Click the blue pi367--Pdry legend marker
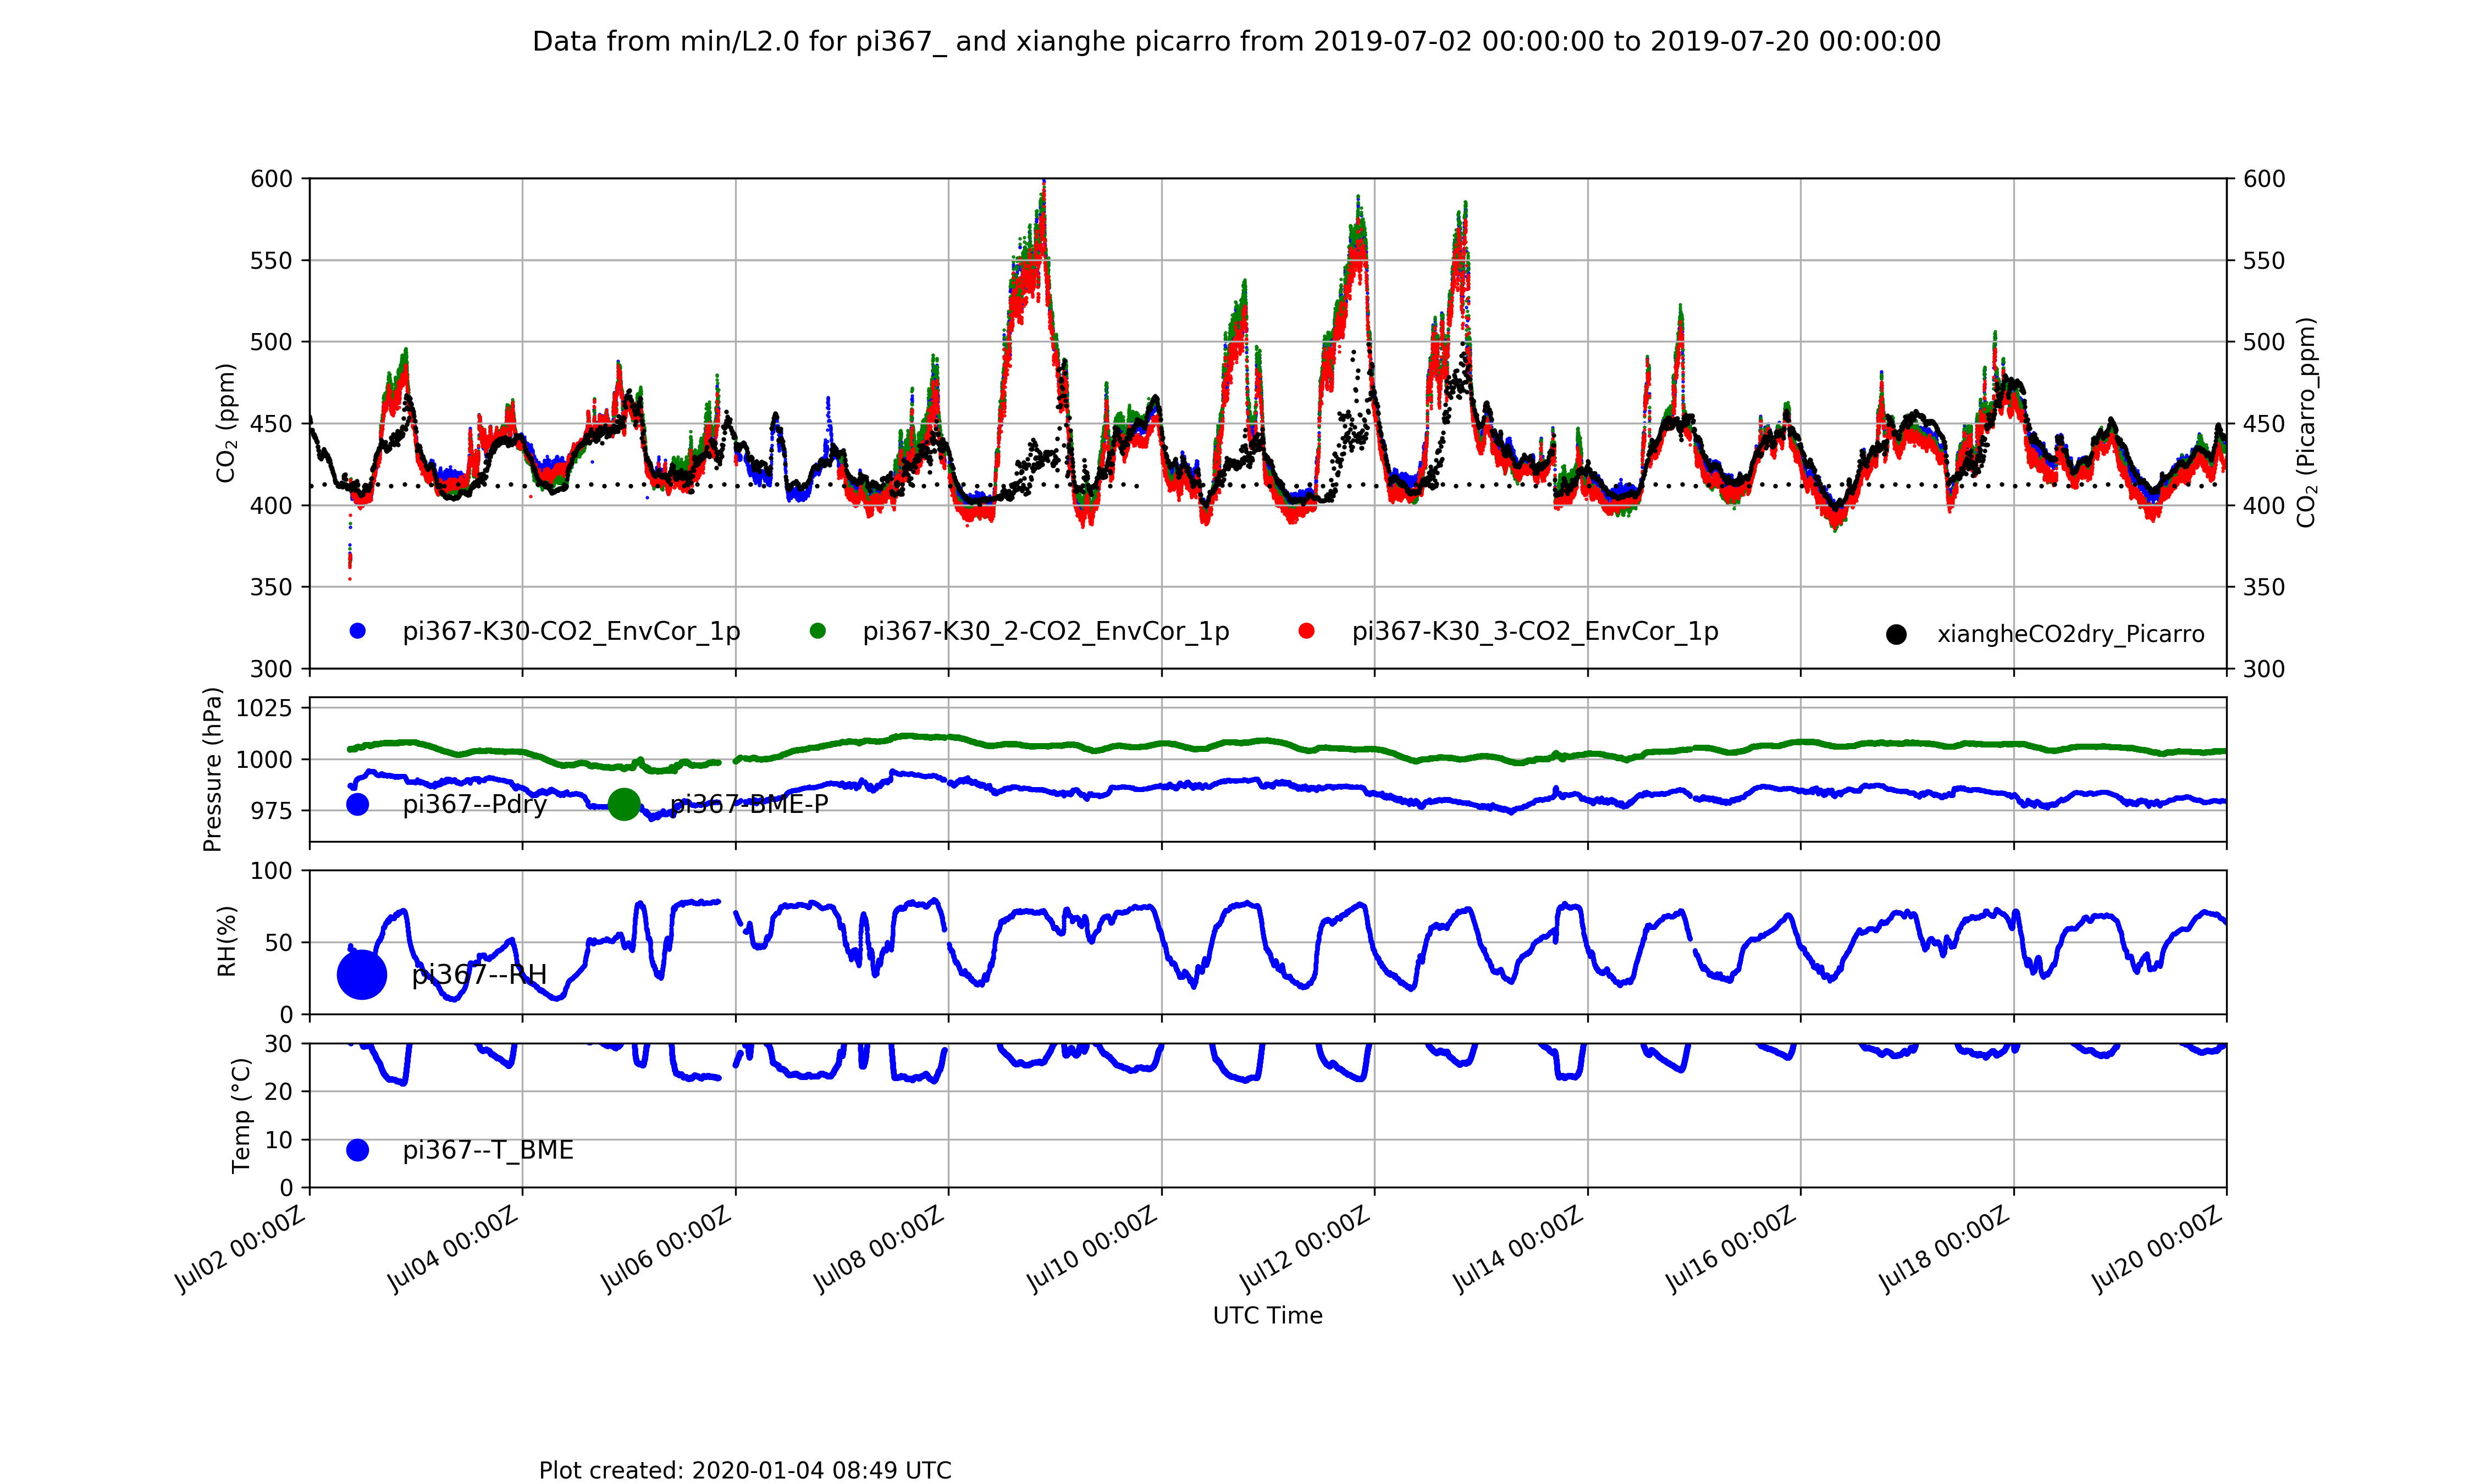 tap(357, 804)
